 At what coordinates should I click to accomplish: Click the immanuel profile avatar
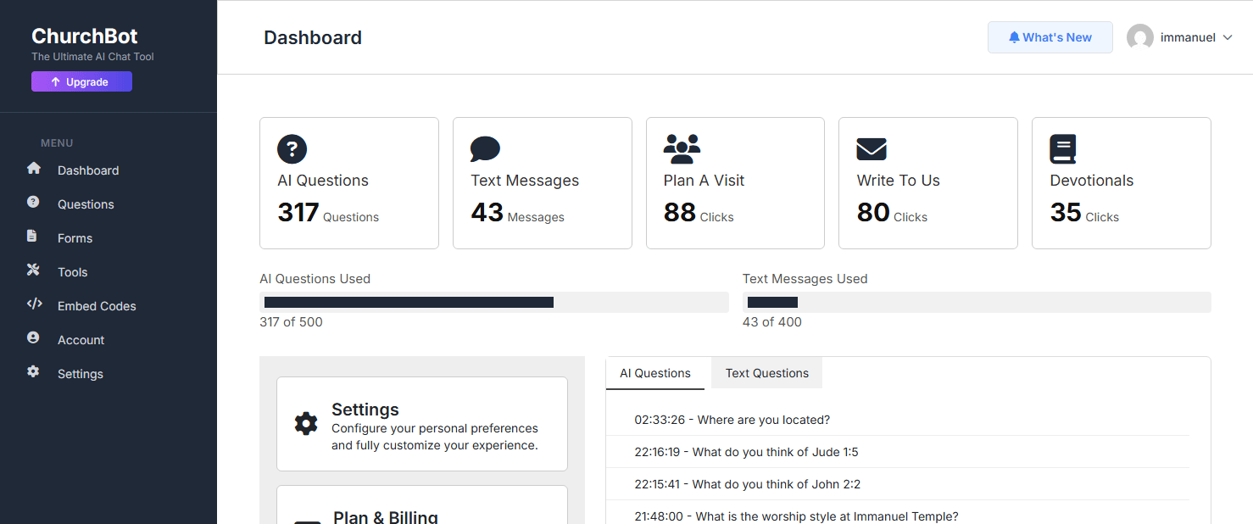(1139, 37)
